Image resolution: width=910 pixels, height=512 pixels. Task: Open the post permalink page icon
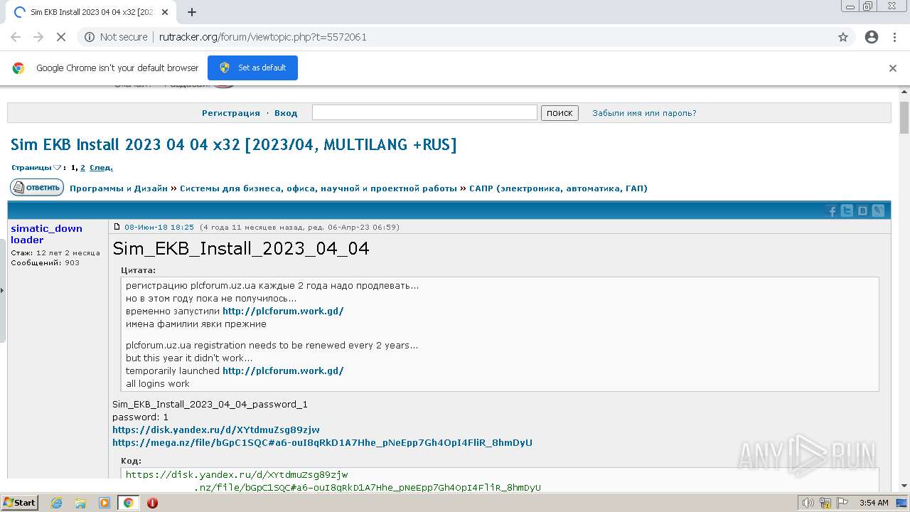[x=117, y=227]
